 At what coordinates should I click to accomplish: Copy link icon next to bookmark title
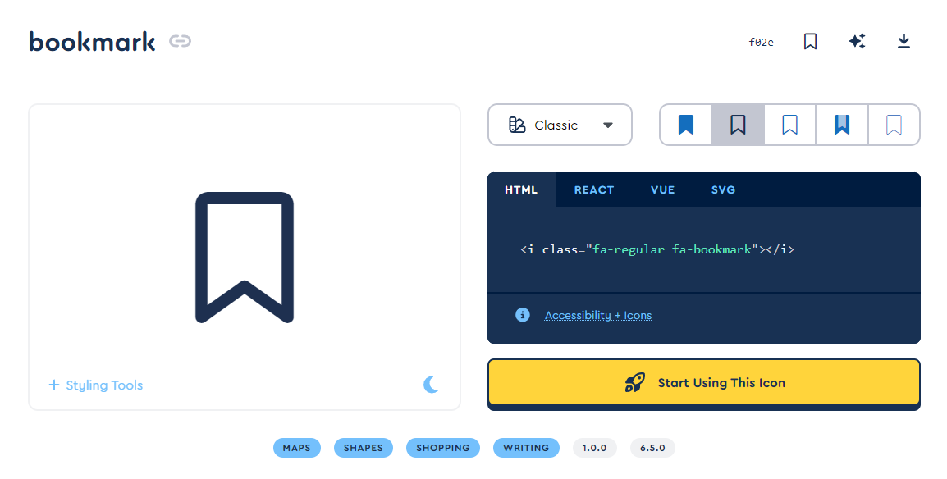click(180, 41)
